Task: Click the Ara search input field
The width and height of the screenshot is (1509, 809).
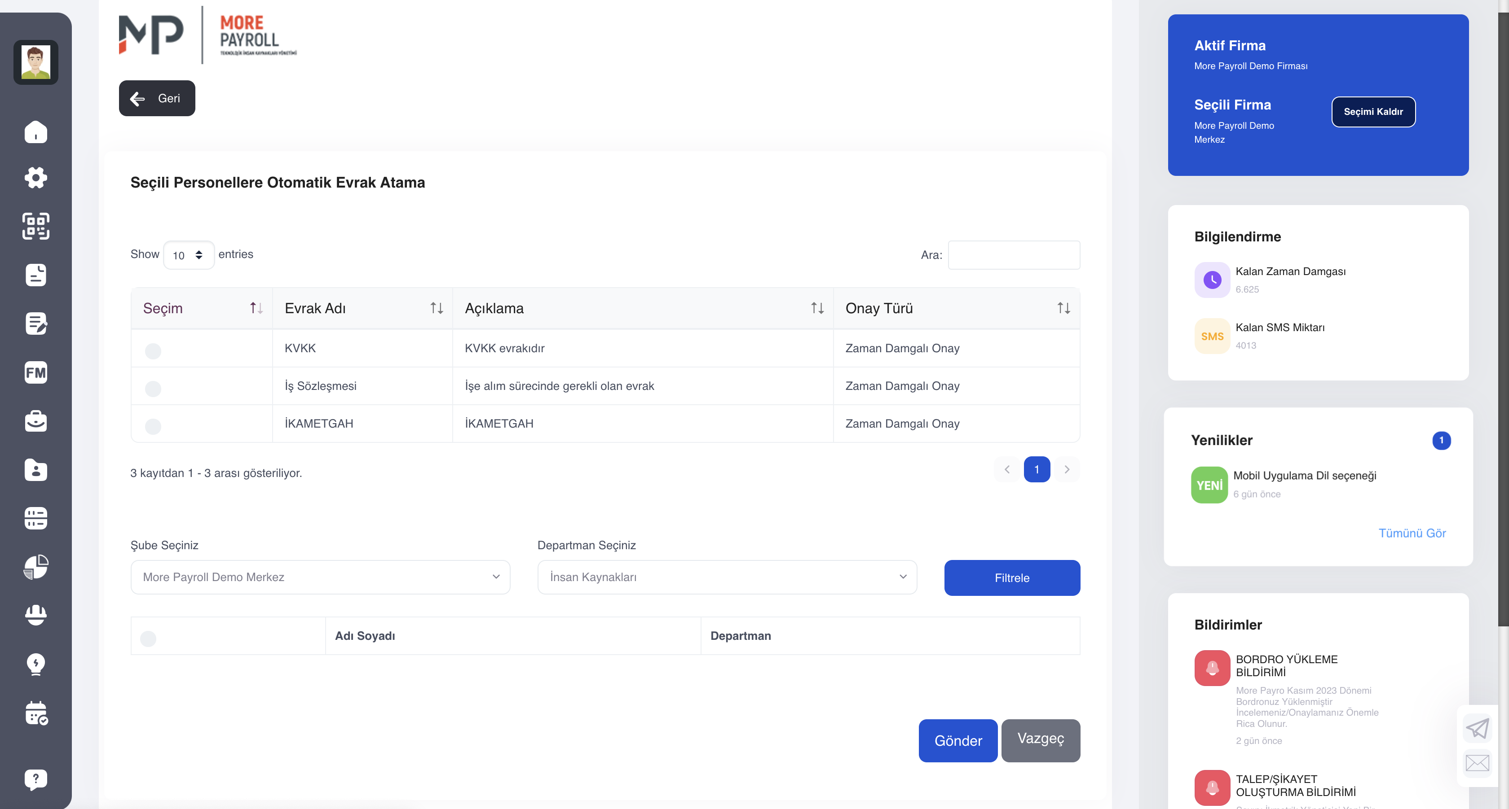Action: pyautogui.click(x=1014, y=255)
